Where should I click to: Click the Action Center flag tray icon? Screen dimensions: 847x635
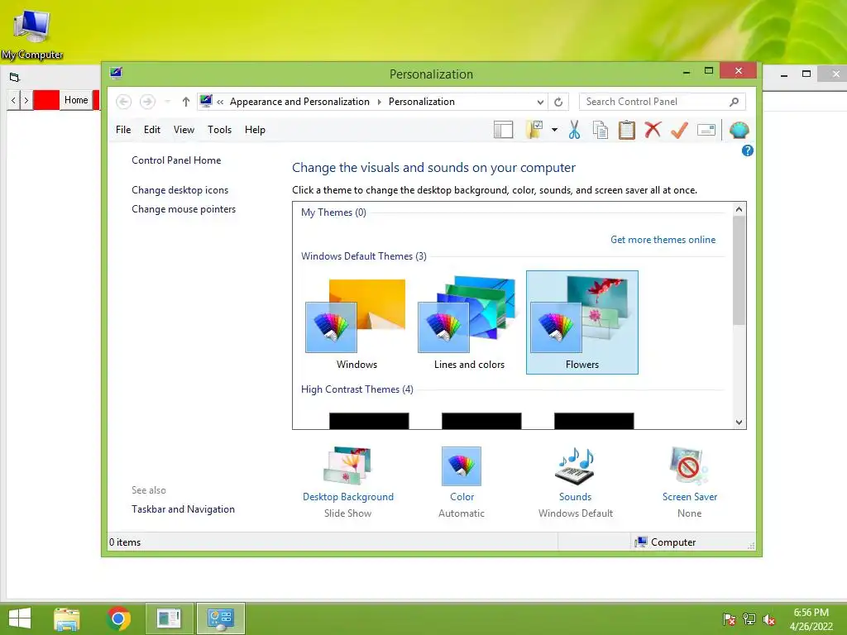tap(730, 619)
